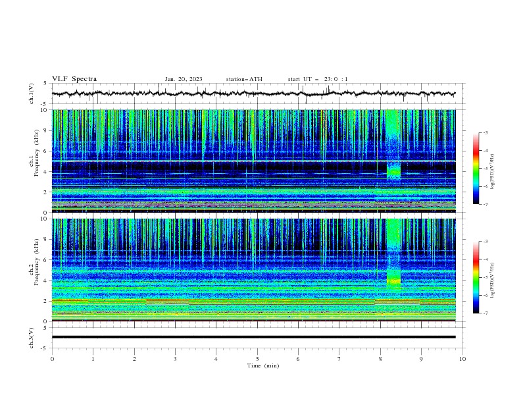Screen dimensions: 521x403
Task: Select the "start UT = 23:0 :1" text
Action: [318, 79]
